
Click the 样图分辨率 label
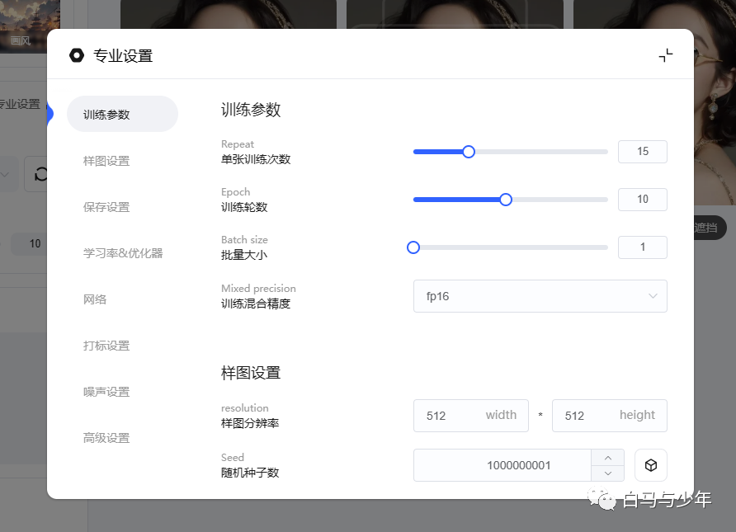tap(250, 424)
